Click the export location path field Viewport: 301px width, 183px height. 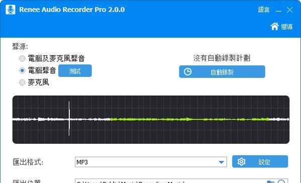point(181,181)
